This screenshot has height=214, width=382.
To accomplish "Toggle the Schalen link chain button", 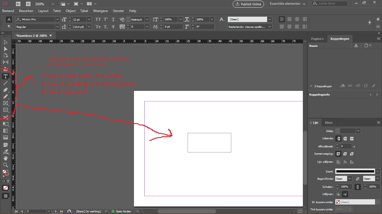I will (x=357, y=187).
